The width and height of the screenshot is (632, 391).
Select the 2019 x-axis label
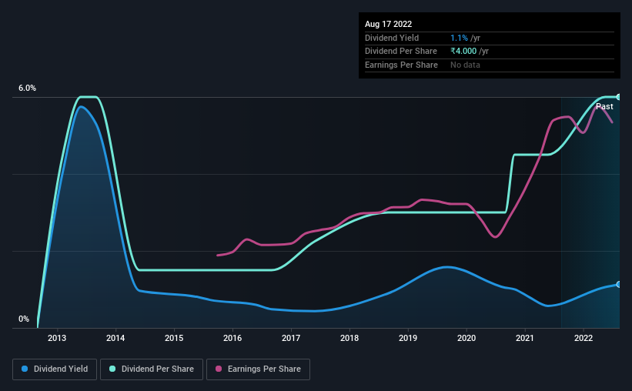(x=408, y=338)
